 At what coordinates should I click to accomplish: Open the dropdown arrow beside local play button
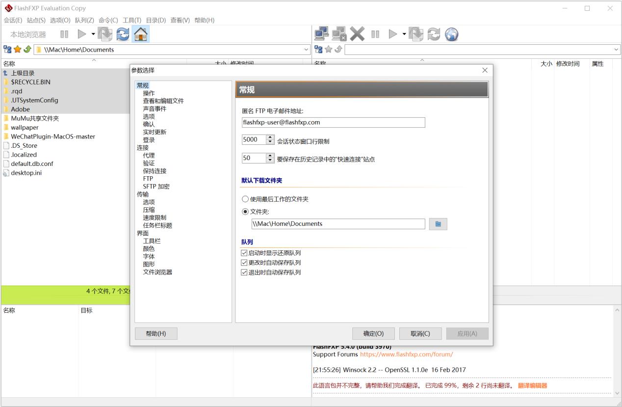93,34
